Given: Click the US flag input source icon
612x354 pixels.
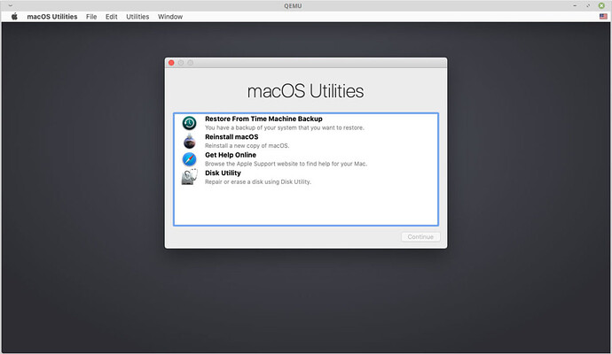Looking at the screenshot, I should (x=604, y=17).
